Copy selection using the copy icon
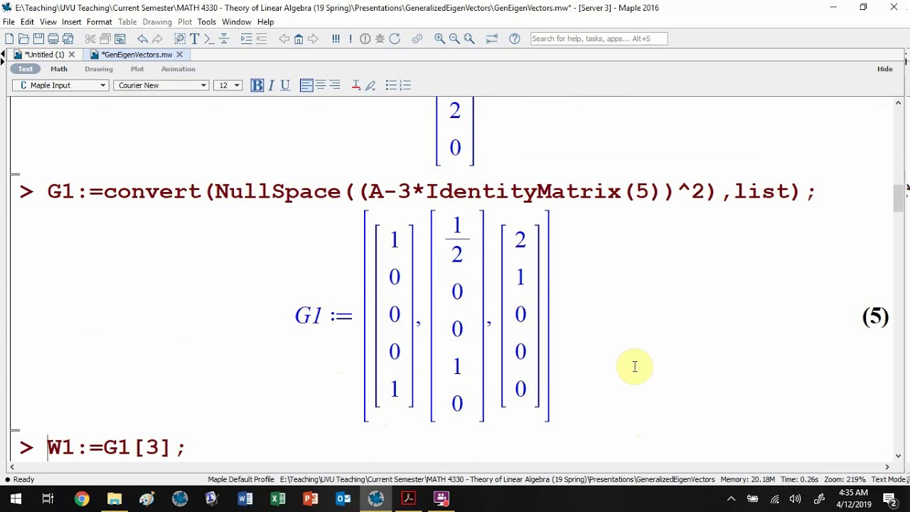910x512 pixels. point(105,38)
